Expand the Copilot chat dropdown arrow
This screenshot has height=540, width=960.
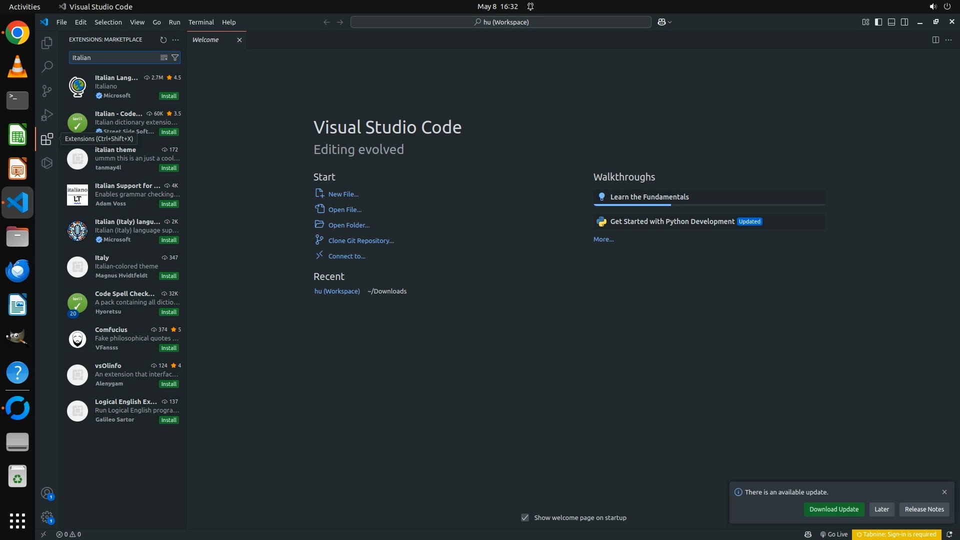pyautogui.click(x=670, y=22)
